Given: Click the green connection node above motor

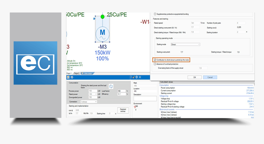Looking at the screenshot, I should pos(102,17).
